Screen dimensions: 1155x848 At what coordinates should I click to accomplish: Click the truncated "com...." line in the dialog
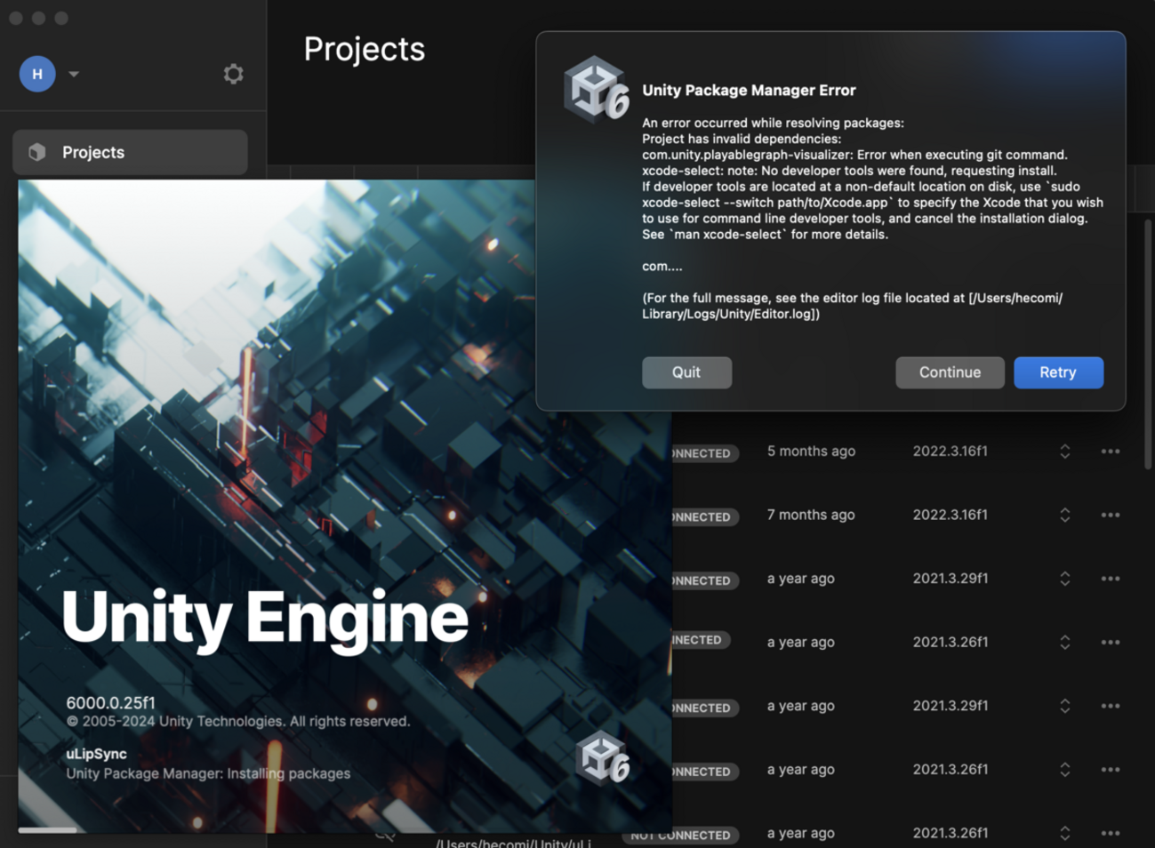[x=662, y=267]
